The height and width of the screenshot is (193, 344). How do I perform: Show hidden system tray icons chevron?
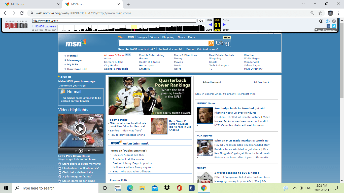click(295, 188)
